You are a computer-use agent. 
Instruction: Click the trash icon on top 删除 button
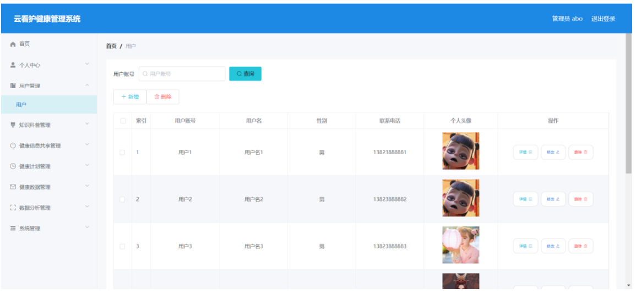[x=156, y=96]
